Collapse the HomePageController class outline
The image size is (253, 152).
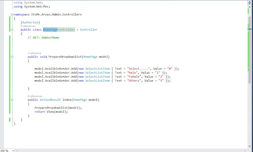[12, 30]
